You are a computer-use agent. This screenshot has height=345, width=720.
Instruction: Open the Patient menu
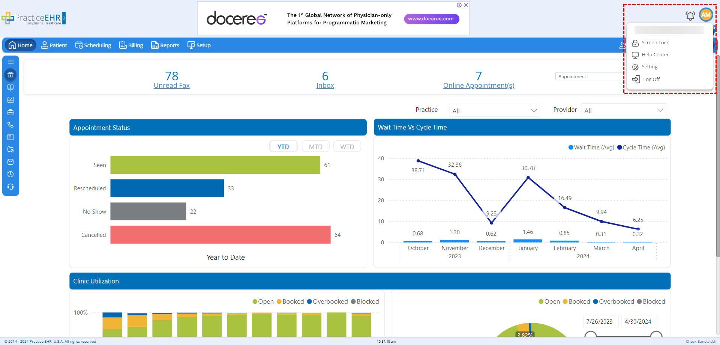click(x=54, y=45)
